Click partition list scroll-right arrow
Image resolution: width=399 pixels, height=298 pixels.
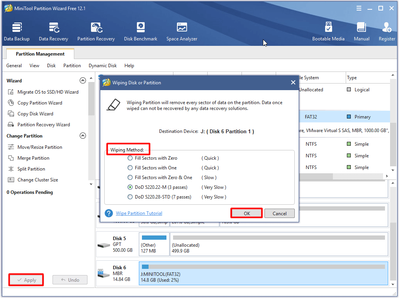click(387, 176)
